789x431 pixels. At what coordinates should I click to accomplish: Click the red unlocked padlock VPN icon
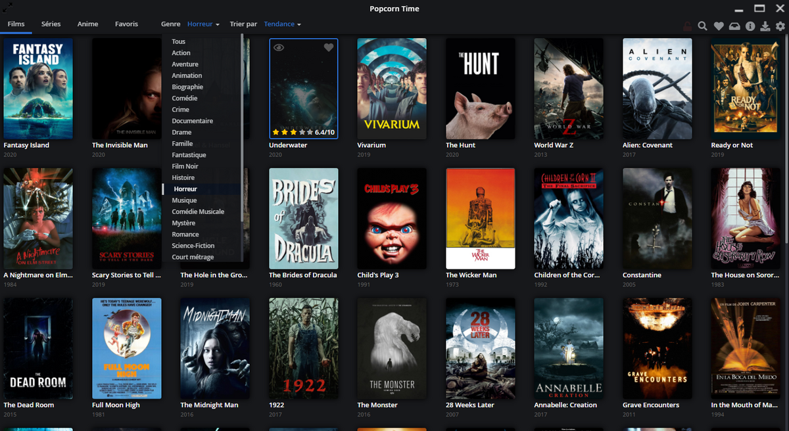(687, 26)
